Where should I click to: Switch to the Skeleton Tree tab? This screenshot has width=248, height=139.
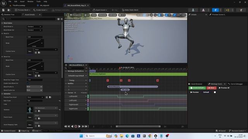(8, 15)
